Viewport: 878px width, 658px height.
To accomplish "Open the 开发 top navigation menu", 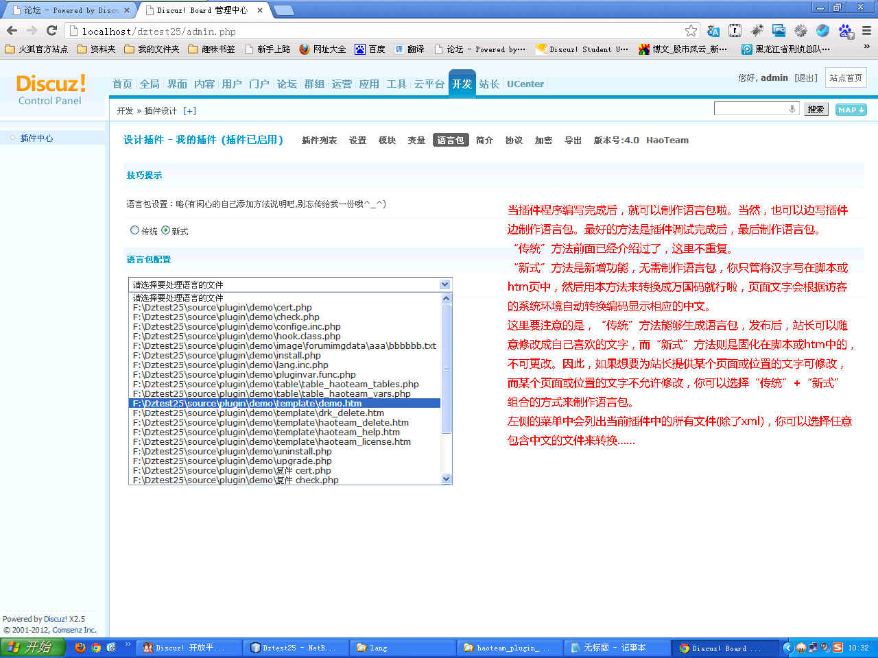I will point(462,84).
